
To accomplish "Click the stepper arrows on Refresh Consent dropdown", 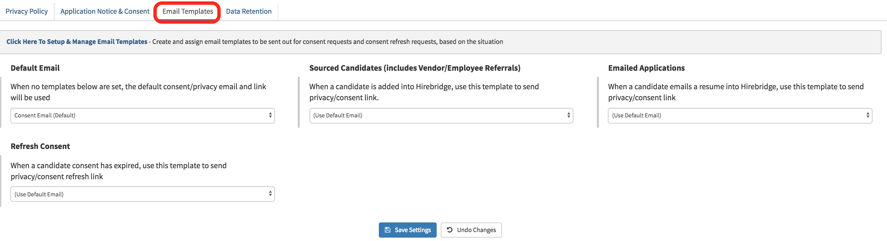I will tap(270, 194).
